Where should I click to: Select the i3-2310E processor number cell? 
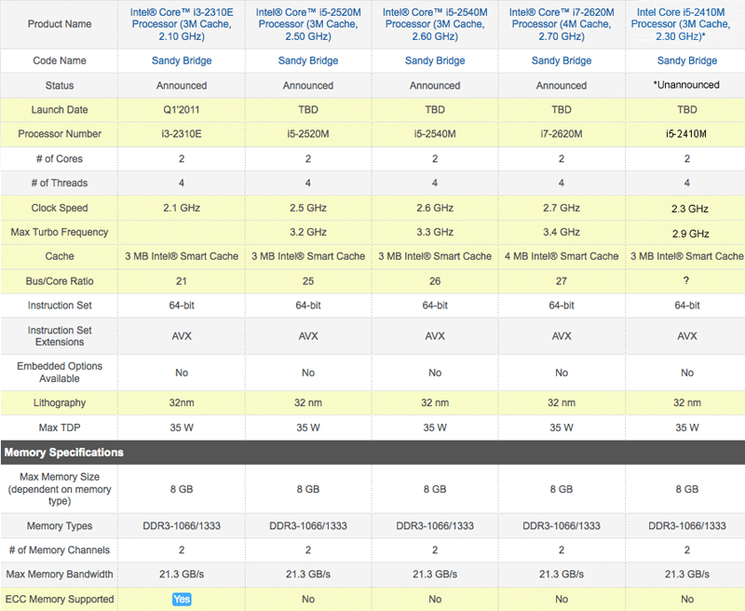tap(182, 134)
